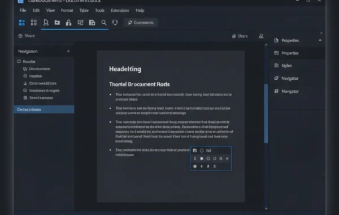
Task: Click the 'bid' label in floating toolbar
Action: click(x=208, y=150)
